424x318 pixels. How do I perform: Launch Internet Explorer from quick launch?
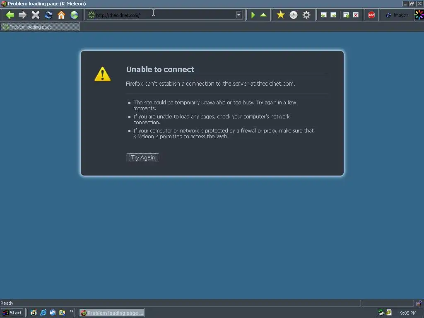tap(43, 313)
